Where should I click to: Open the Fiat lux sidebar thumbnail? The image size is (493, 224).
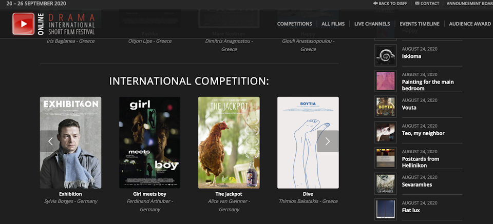(x=386, y=209)
